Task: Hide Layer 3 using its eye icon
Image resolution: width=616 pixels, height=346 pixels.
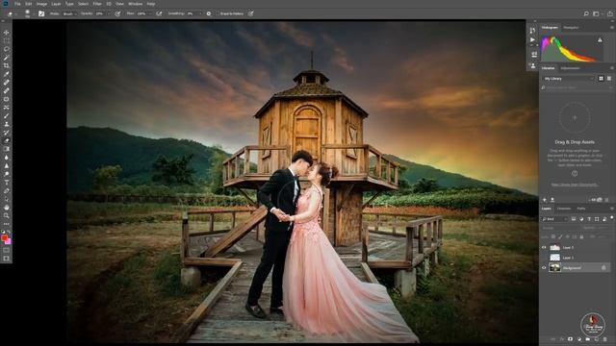Action: point(544,248)
